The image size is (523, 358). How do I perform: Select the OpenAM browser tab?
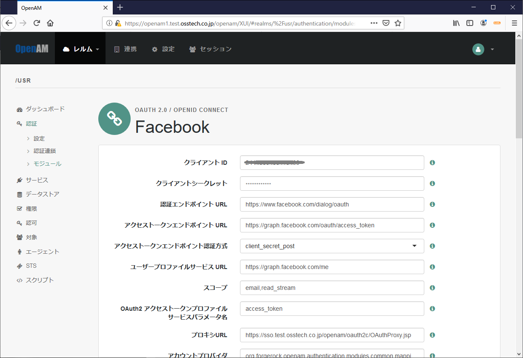point(60,7)
